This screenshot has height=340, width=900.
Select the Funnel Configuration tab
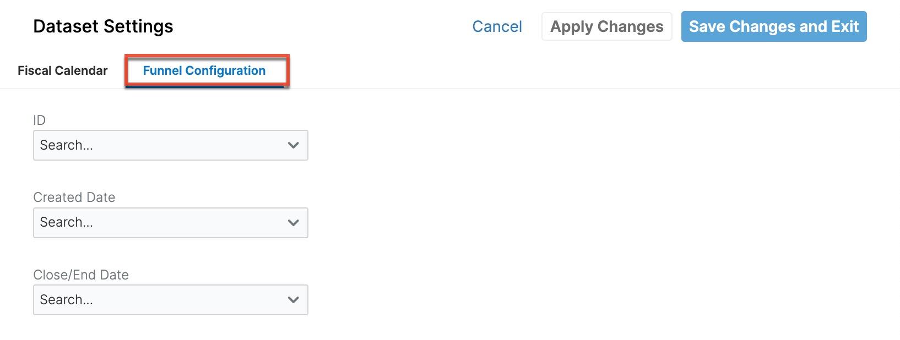click(204, 70)
